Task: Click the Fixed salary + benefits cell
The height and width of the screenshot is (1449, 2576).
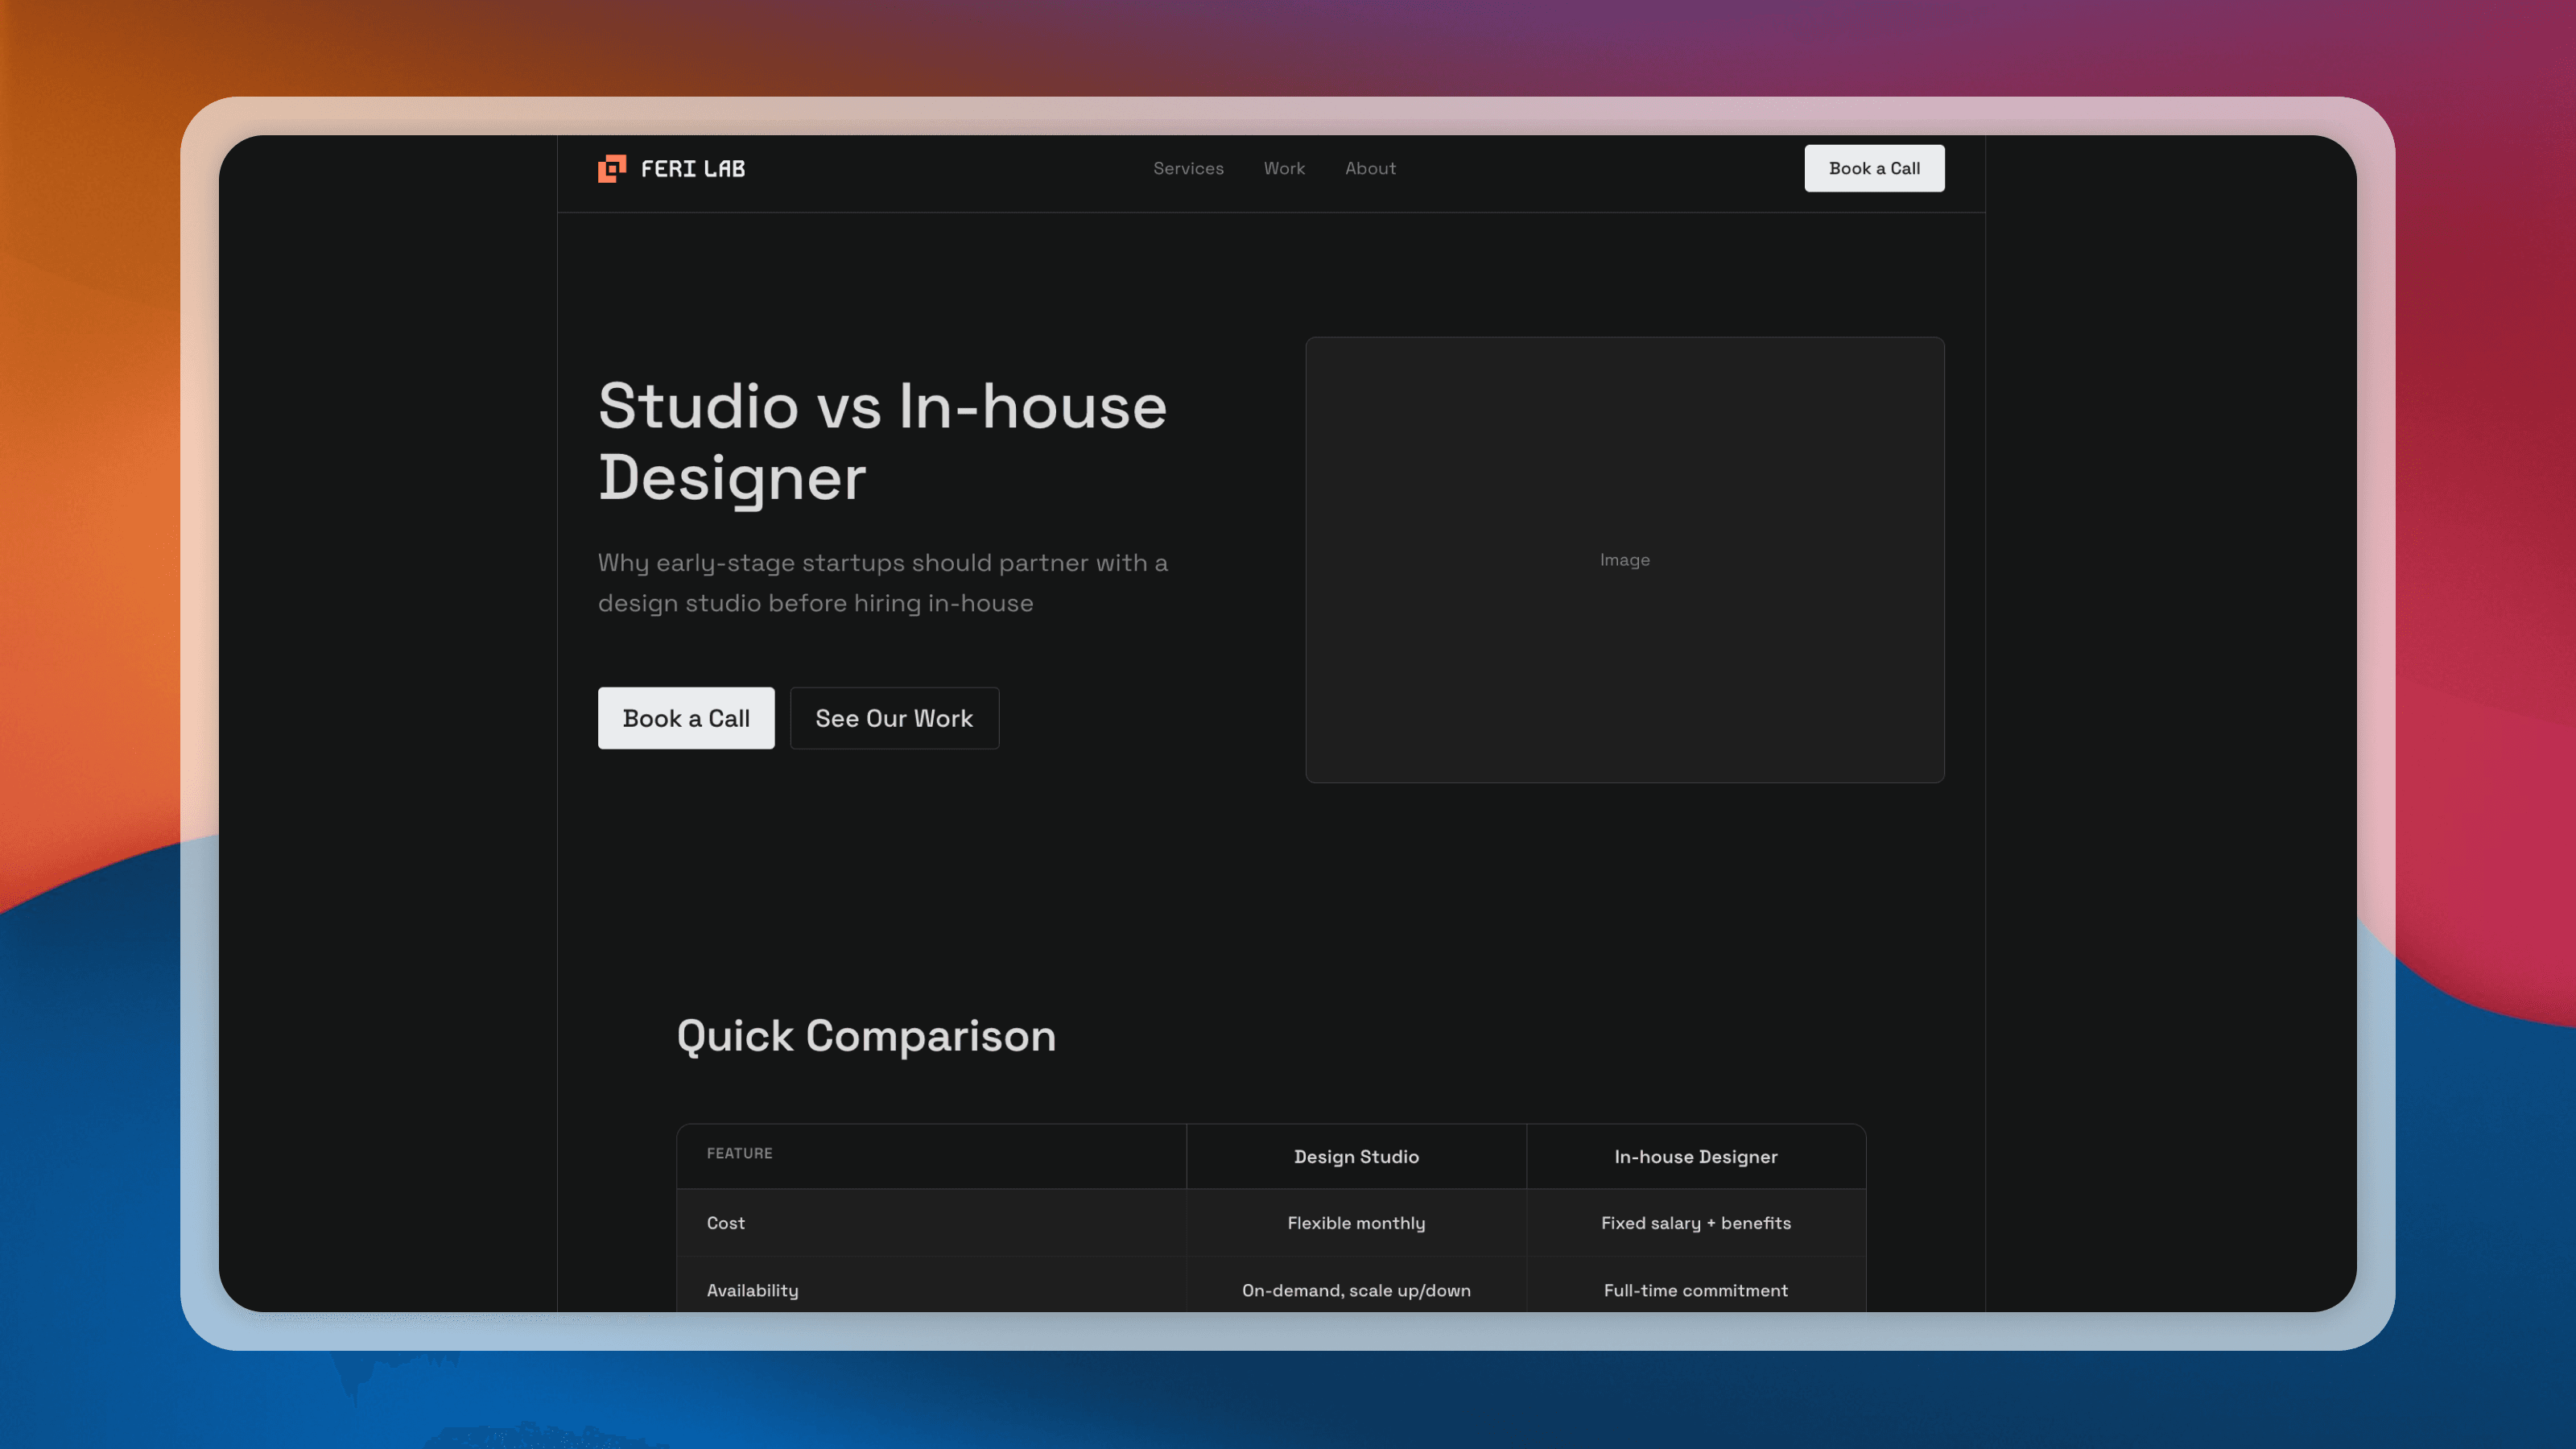Action: pyautogui.click(x=1696, y=1223)
